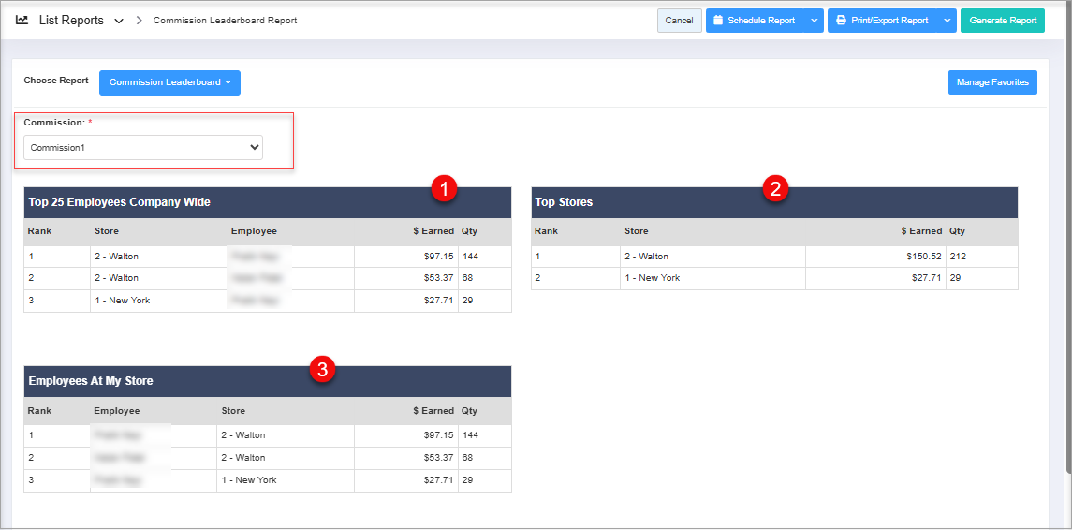Click Qty header in Employees At My Store
1072x530 pixels.
point(469,411)
